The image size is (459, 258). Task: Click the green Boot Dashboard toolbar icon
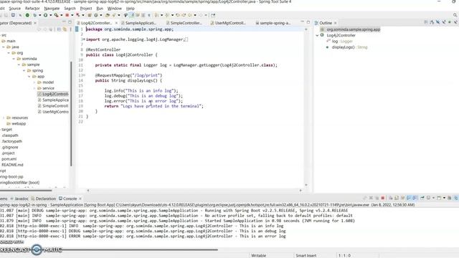27,15
